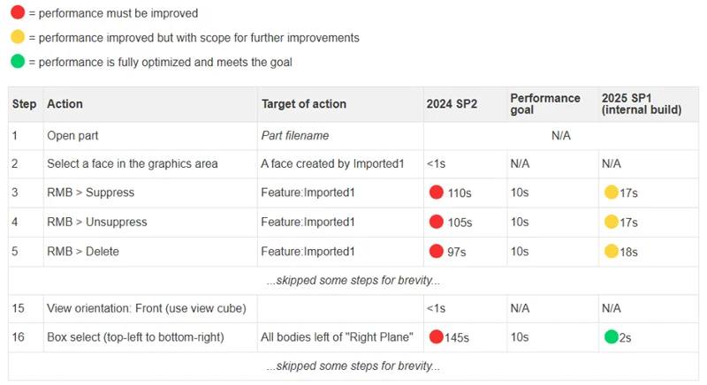The height and width of the screenshot is (385, 707).
Task: Click the yellow dot in the legend
Action: click(18, 37)
